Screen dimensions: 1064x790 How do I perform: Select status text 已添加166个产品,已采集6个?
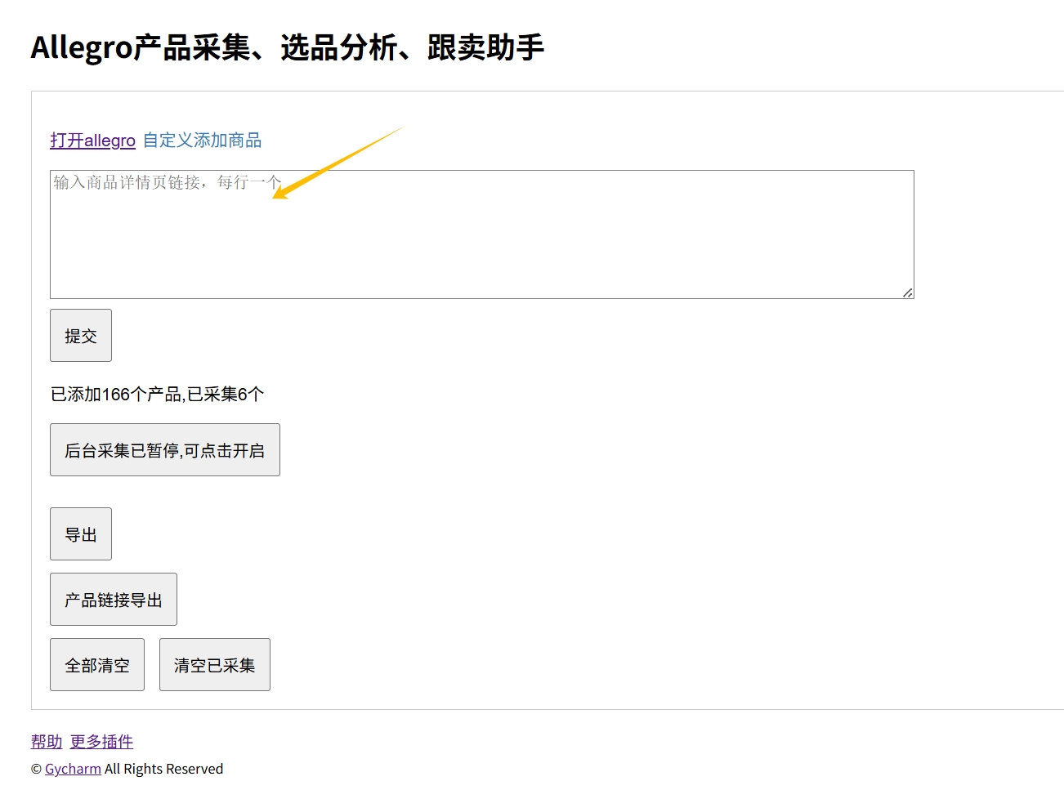pyautogui.click(x=158, y=395)
